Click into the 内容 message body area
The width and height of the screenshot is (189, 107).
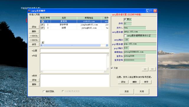(73, 62)
